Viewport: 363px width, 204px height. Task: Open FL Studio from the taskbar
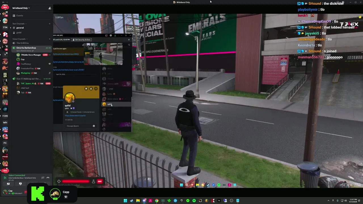(x=206, y=201)
